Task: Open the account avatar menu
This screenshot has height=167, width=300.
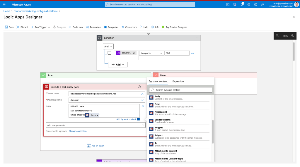Action: (x=296, y=4)
